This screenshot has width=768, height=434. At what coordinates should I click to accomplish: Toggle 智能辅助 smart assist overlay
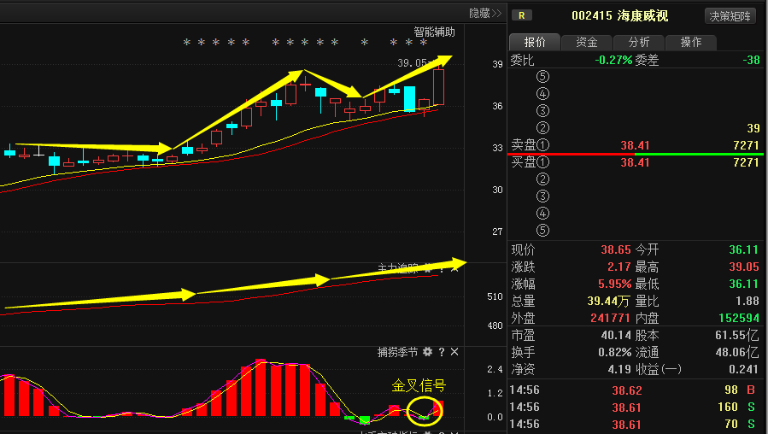[x=434, y=32]
